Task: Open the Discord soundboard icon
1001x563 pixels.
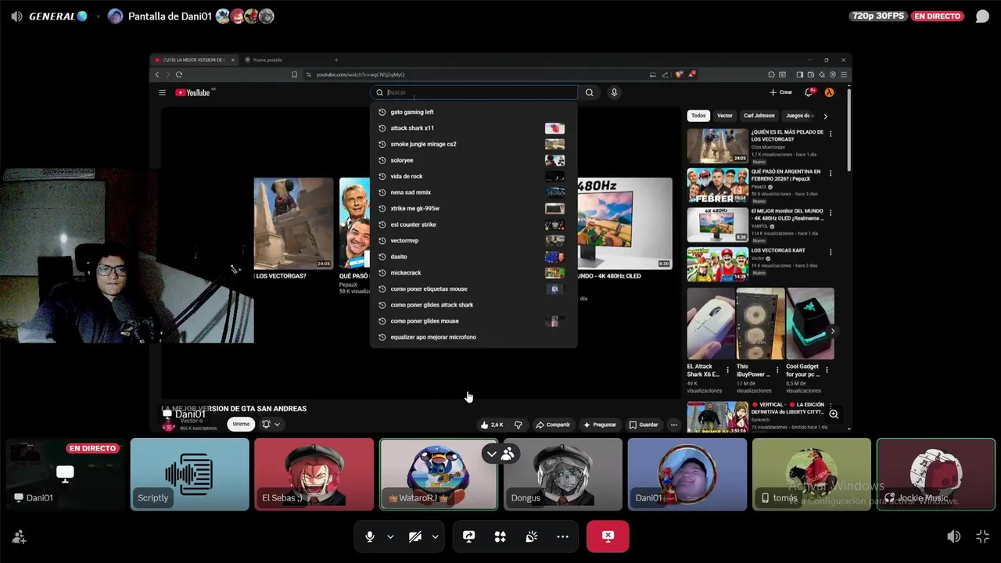Action: (x=531, y=536)
